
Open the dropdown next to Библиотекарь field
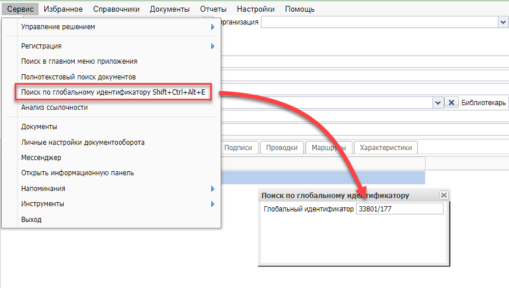[x=438, y=102]
